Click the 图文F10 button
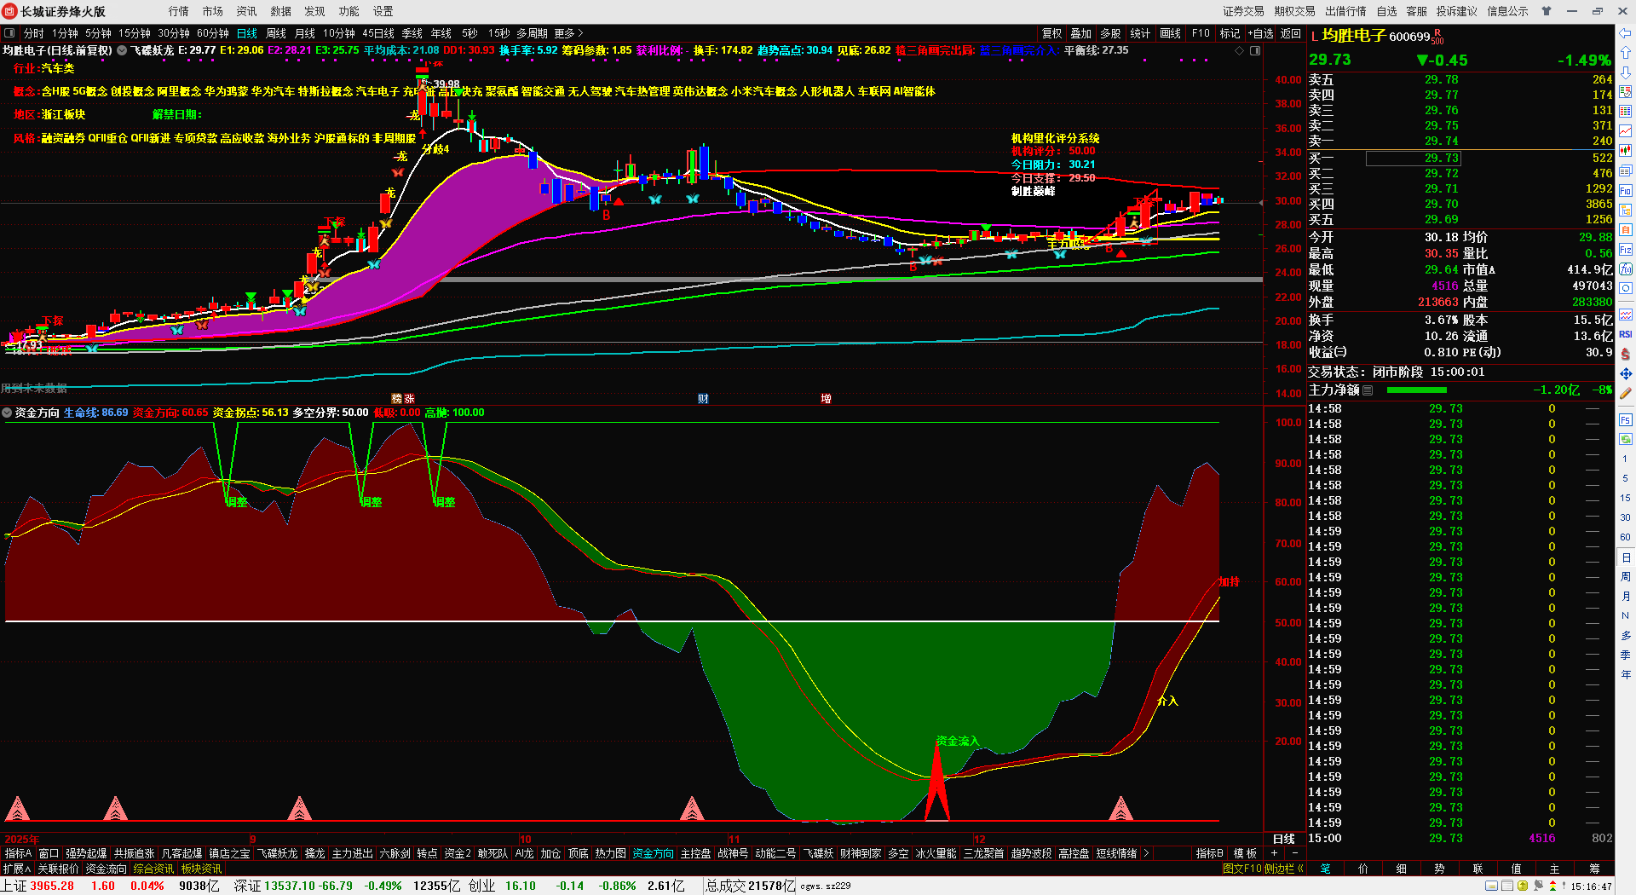Image resolution: width=1636 pixels, height=895 pixels. click(1241, 869)
